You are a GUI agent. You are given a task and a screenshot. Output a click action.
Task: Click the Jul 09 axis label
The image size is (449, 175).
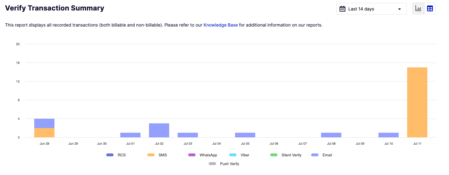point(360,143)
